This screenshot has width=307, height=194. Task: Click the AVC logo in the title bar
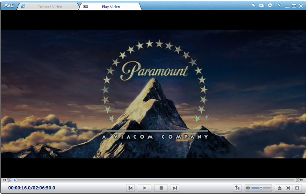tap(9, 6)
